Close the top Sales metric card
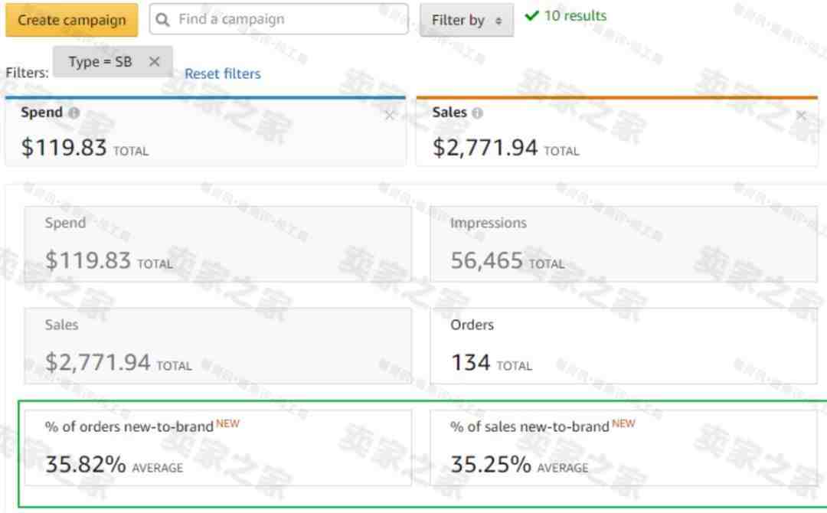 801,115
